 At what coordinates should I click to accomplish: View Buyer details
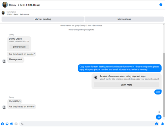pos(19,47)
